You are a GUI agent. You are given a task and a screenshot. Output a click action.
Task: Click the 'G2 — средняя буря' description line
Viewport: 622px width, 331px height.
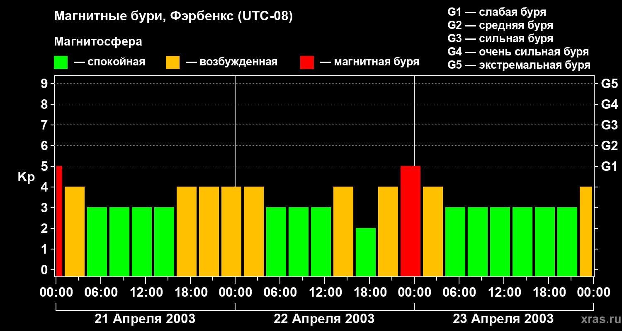point(500,25)
